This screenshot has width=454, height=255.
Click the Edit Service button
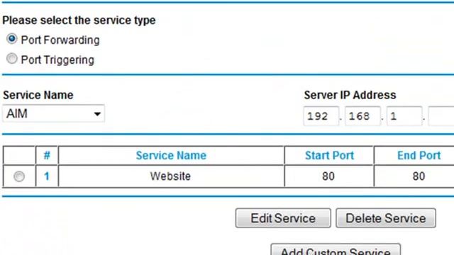283,218
